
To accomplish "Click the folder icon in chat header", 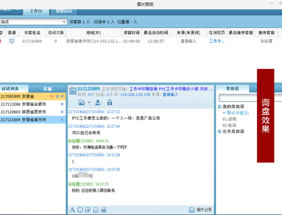I will (81, 102).
